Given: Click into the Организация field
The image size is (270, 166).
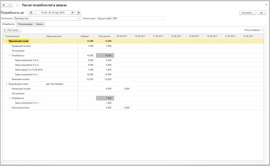Looking at the screenshot, I should tap(130, 19).
